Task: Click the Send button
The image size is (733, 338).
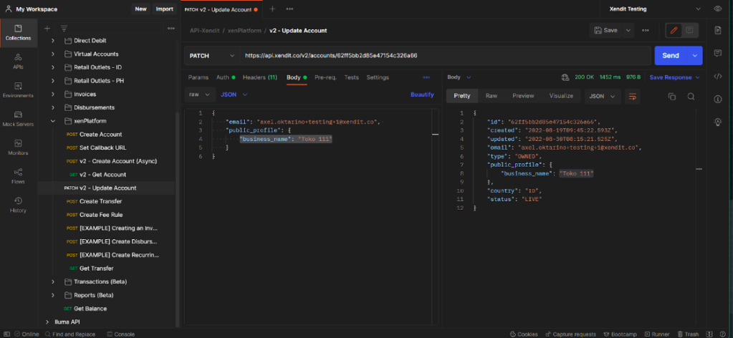Action: [671, 56]
